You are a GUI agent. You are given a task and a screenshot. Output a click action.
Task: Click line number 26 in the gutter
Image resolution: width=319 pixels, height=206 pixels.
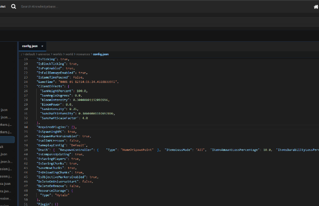pyautogui.click(x=26, y=91)
